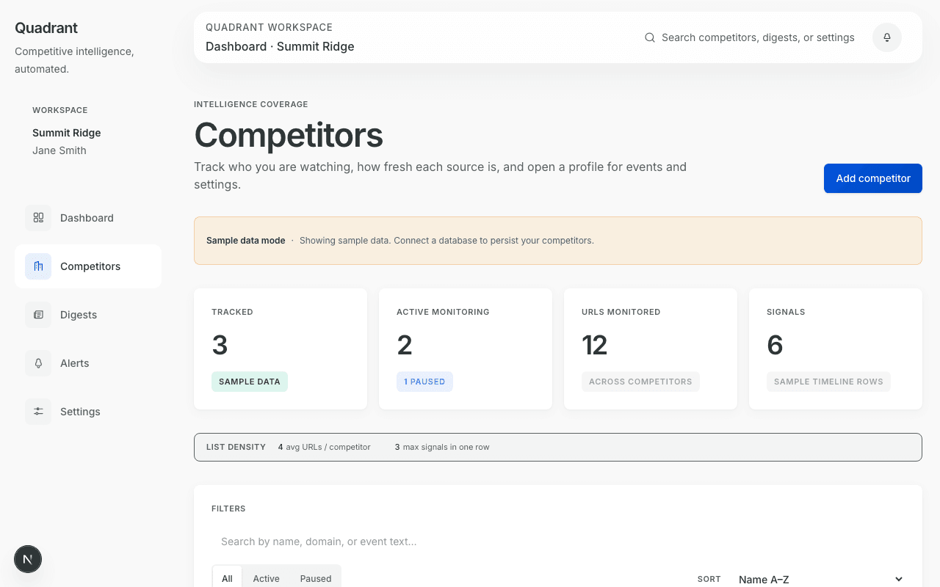Click the SAMPLE DATA badge on Tracked card
The width and height of the screenshot is (940, 587).
coord(250,382)
